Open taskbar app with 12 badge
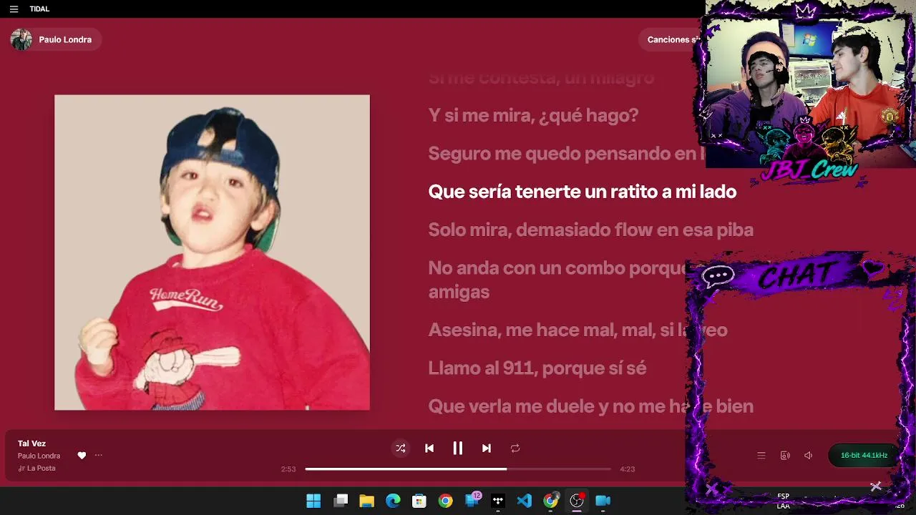 coord(472,500)
